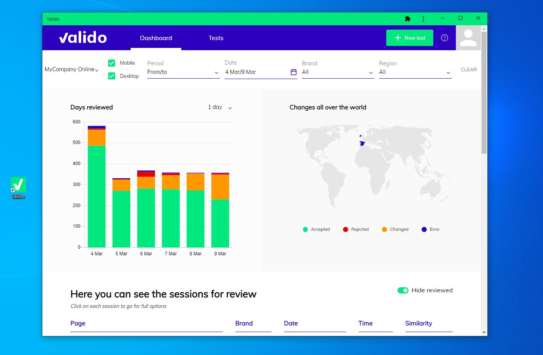Click the Error legend label
This screenshot has width=543, height=355.
coord(434,229)
